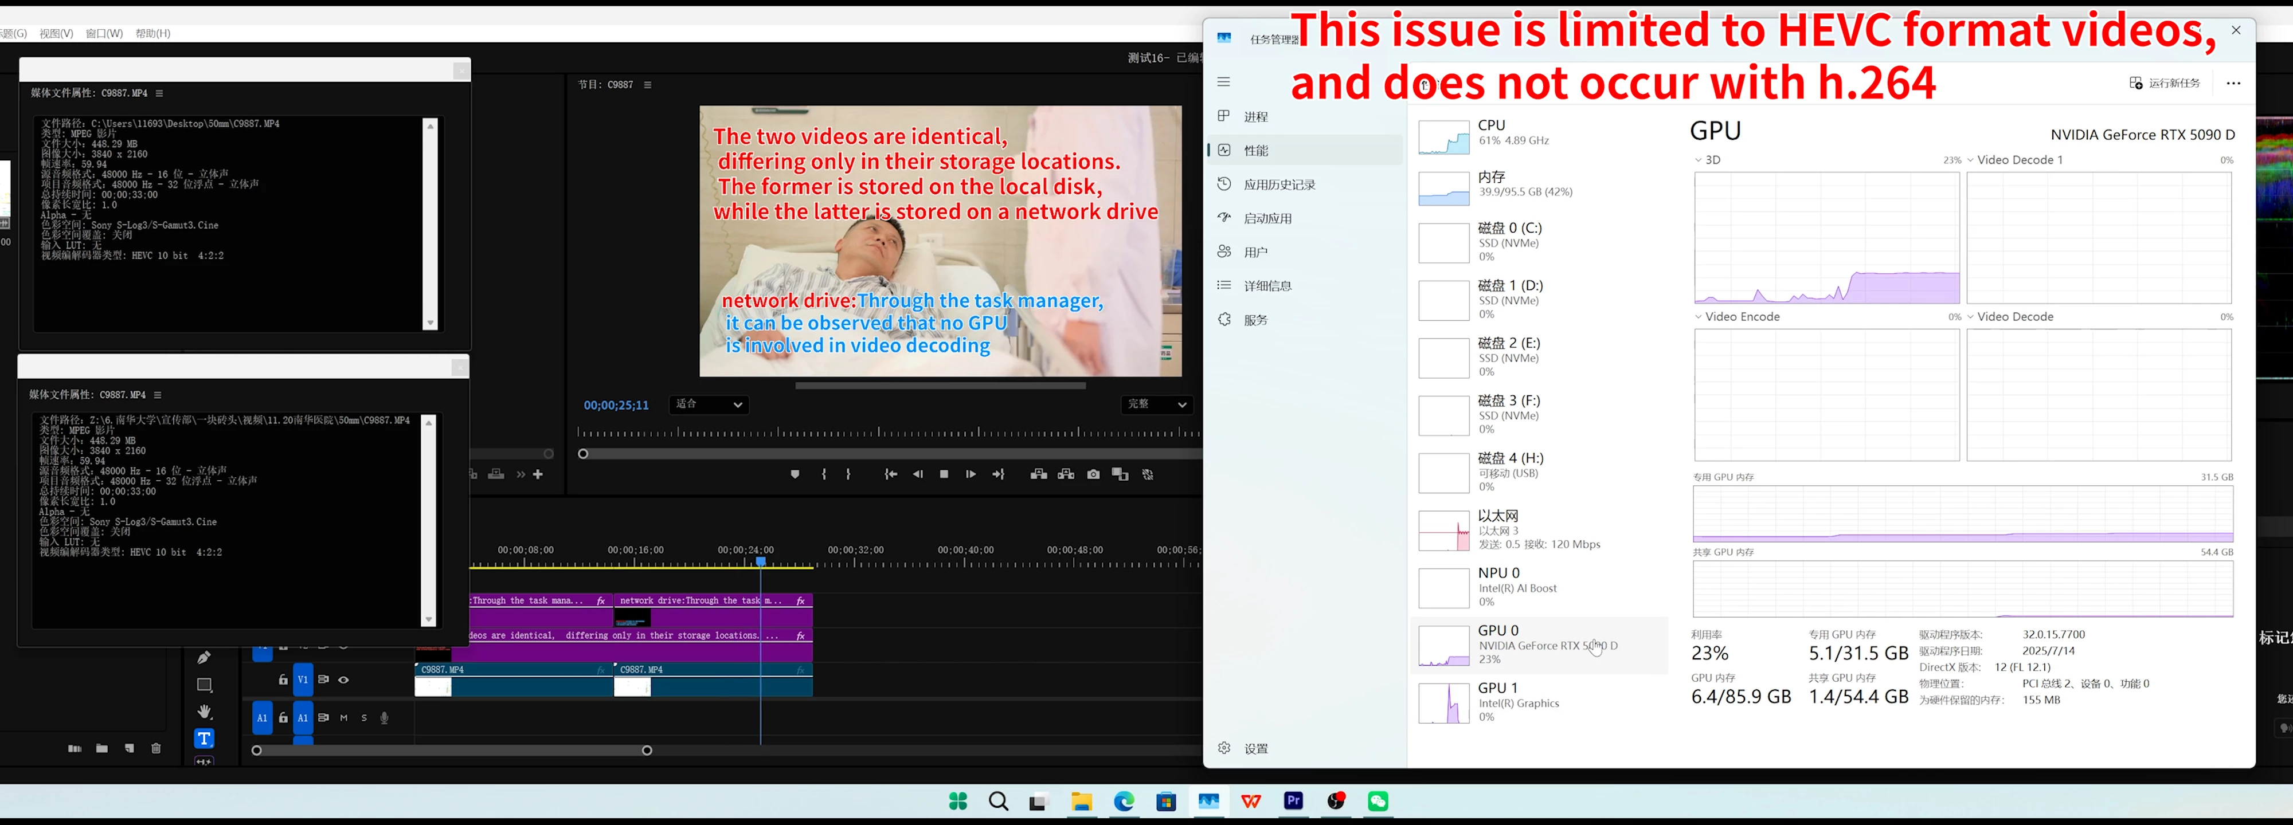Open playback resolution 完整 dropdown
Viewport: 2293px width, 825px height.
click(x=1156, y=405)
